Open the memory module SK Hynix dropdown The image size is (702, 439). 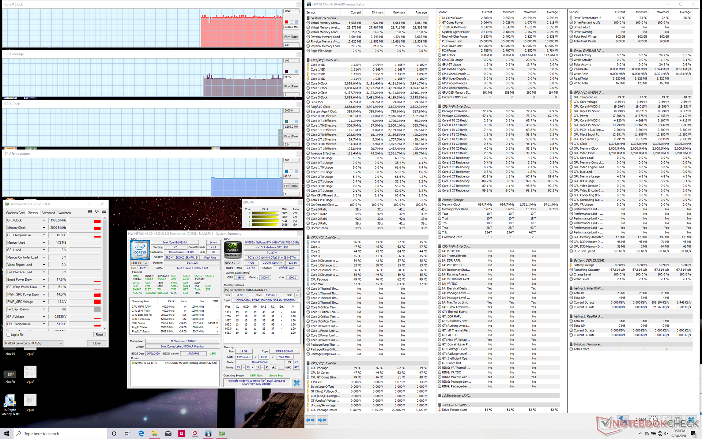[x=262, y=290]
